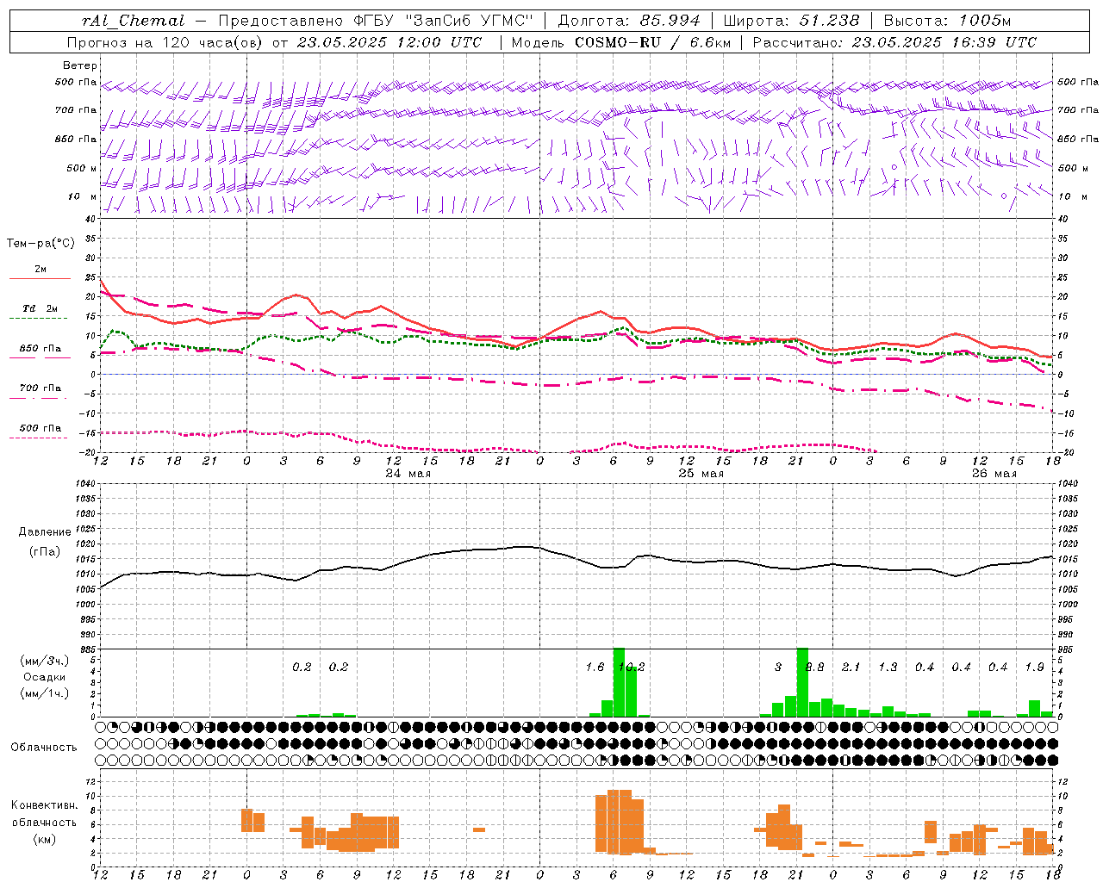Viewport: 1103px width, 882px height.
Task: Click the 10.2 precipitation amount value
Action: pyautogui.click(x=632, y=668)
